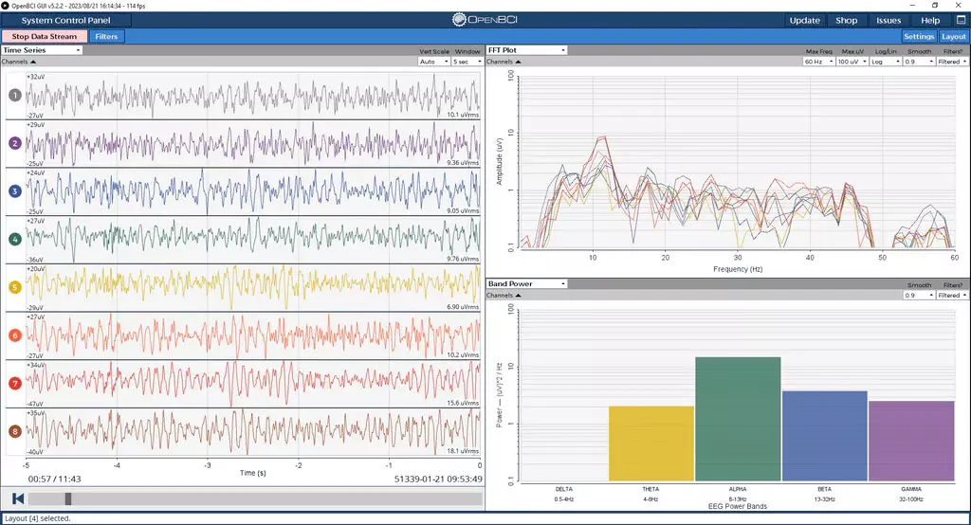971x525 pixels.
Task: Open the Max Freq 60 Hz dropdown
Action: tap(818, 62)
